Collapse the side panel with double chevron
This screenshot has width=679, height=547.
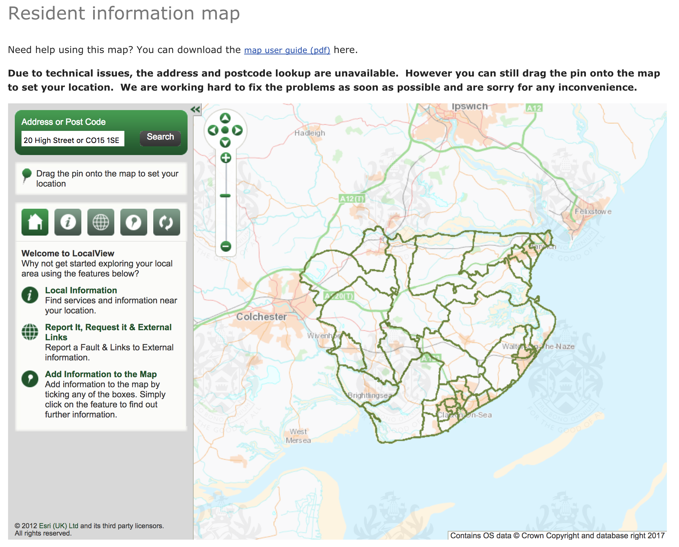196,109
